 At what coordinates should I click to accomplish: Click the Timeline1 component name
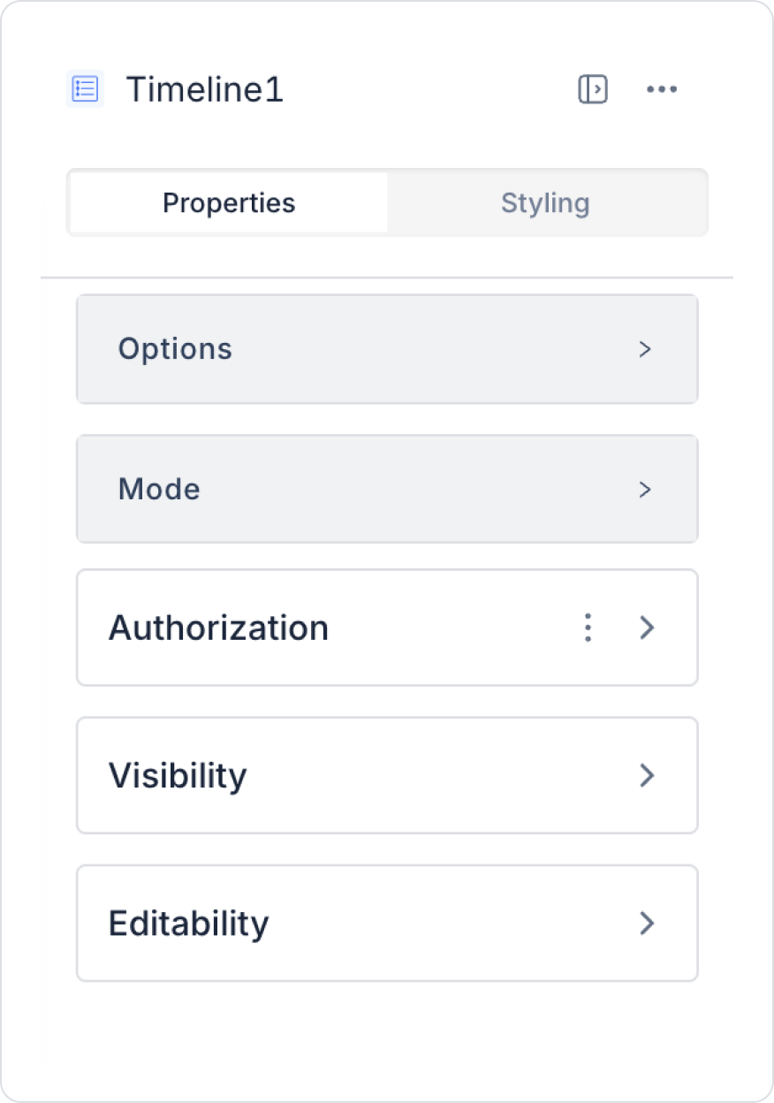[205, 90]
